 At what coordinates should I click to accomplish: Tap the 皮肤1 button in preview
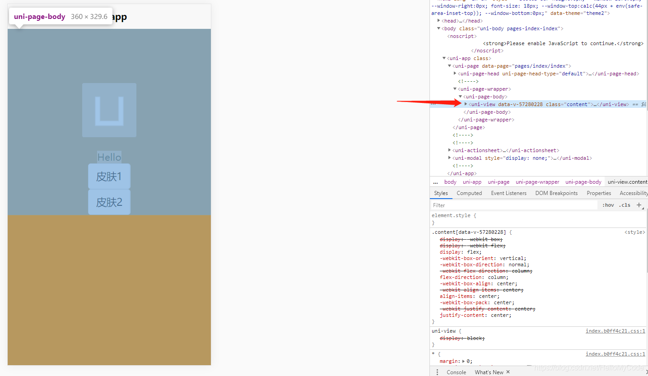click(x=109, y=176)
